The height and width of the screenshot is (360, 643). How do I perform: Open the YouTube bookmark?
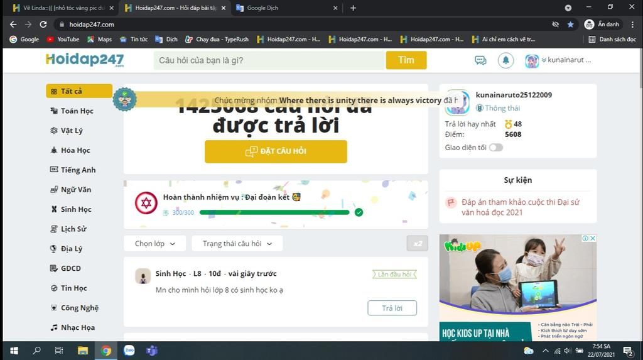pyautogui.click(x=63, y=40)
